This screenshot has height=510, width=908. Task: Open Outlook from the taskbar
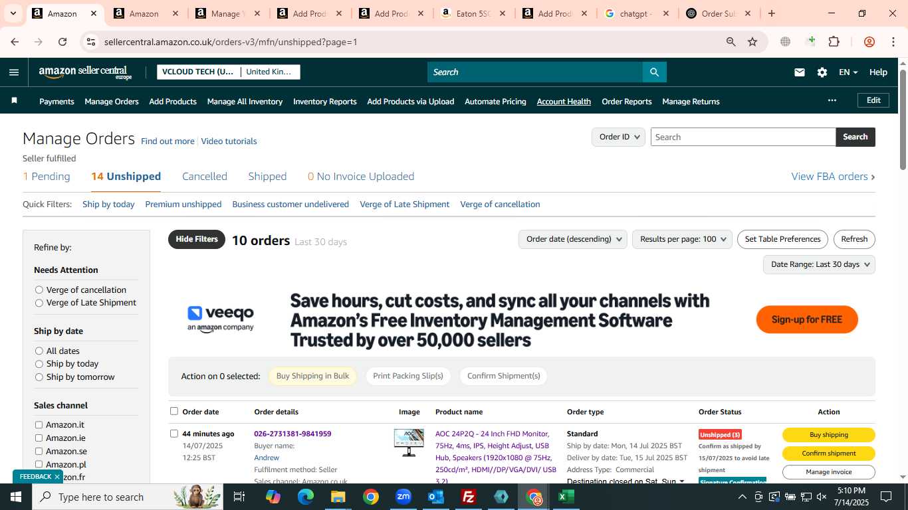[436, 497]
